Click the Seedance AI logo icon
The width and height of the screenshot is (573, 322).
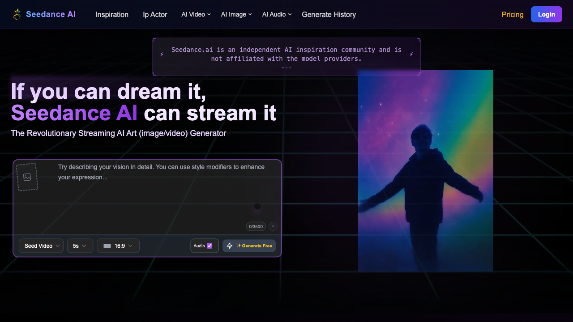(17, 14)
